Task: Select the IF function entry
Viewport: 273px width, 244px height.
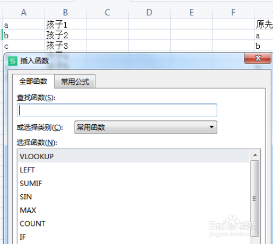Action: (134, 237)
